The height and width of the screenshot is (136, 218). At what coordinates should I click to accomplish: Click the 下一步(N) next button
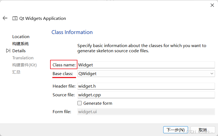point(175,130)
